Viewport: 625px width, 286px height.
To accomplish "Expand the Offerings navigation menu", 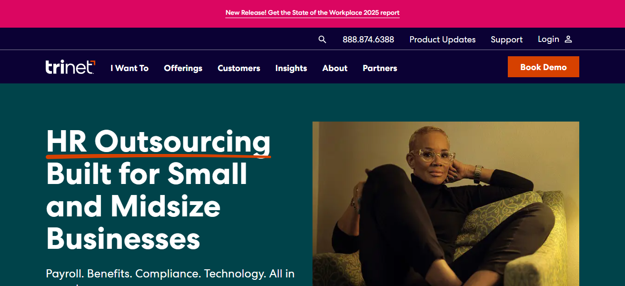I will click(x=183, y=68).
